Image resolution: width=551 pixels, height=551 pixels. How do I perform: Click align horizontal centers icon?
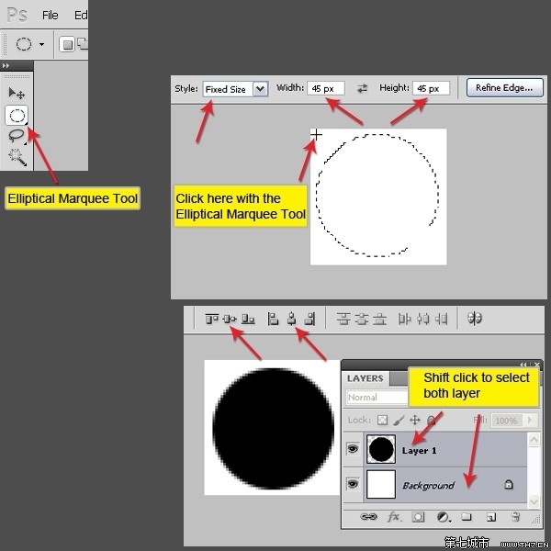coord(291,319)
